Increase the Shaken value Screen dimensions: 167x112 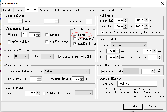[x=154, y=50]
